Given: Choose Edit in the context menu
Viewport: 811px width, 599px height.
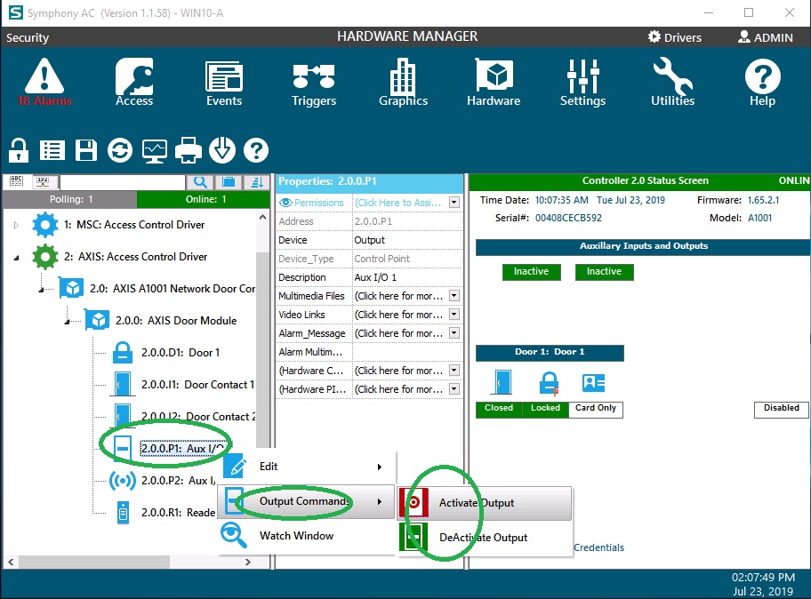Looking at the screenshot, I should click(306, 467).
